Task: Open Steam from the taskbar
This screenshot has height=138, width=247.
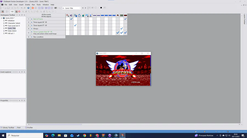Action: pyautogui.click(x=78, y=135)
